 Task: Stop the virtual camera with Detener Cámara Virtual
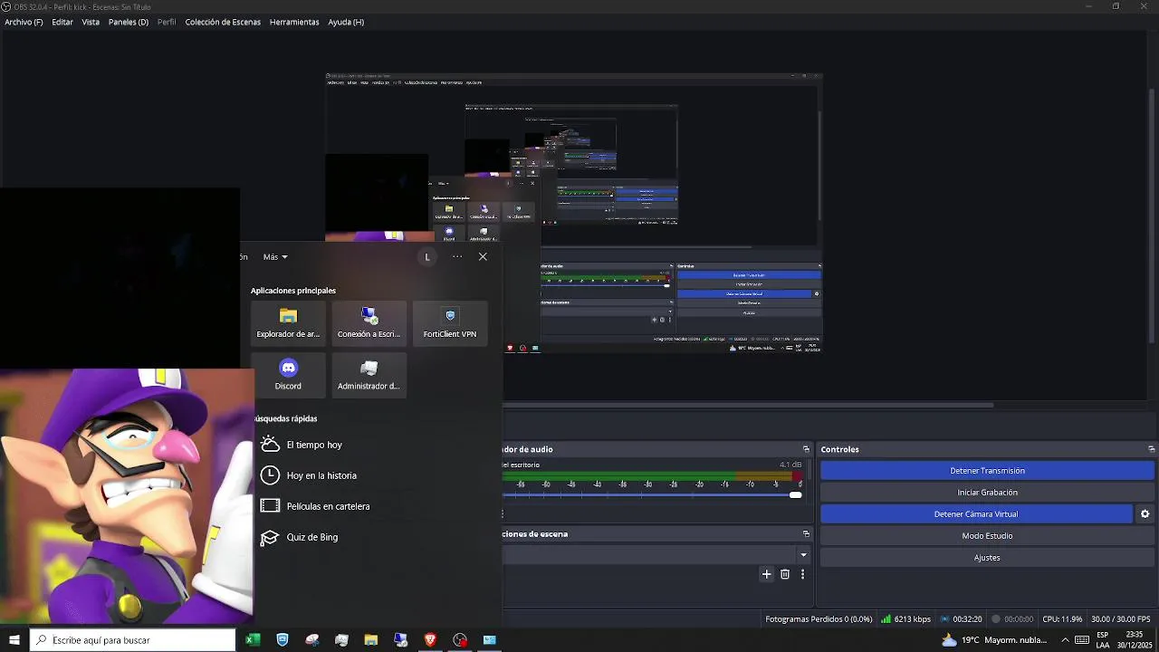click(x=976, y=514)
